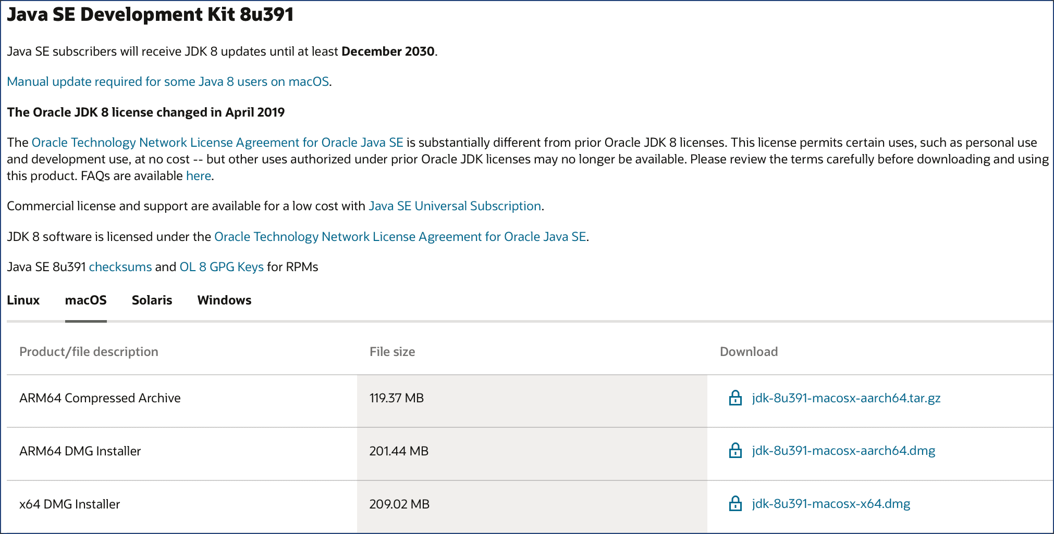
Task: Open the FAQs 'here' link
Action: click(x=199, y=176)
